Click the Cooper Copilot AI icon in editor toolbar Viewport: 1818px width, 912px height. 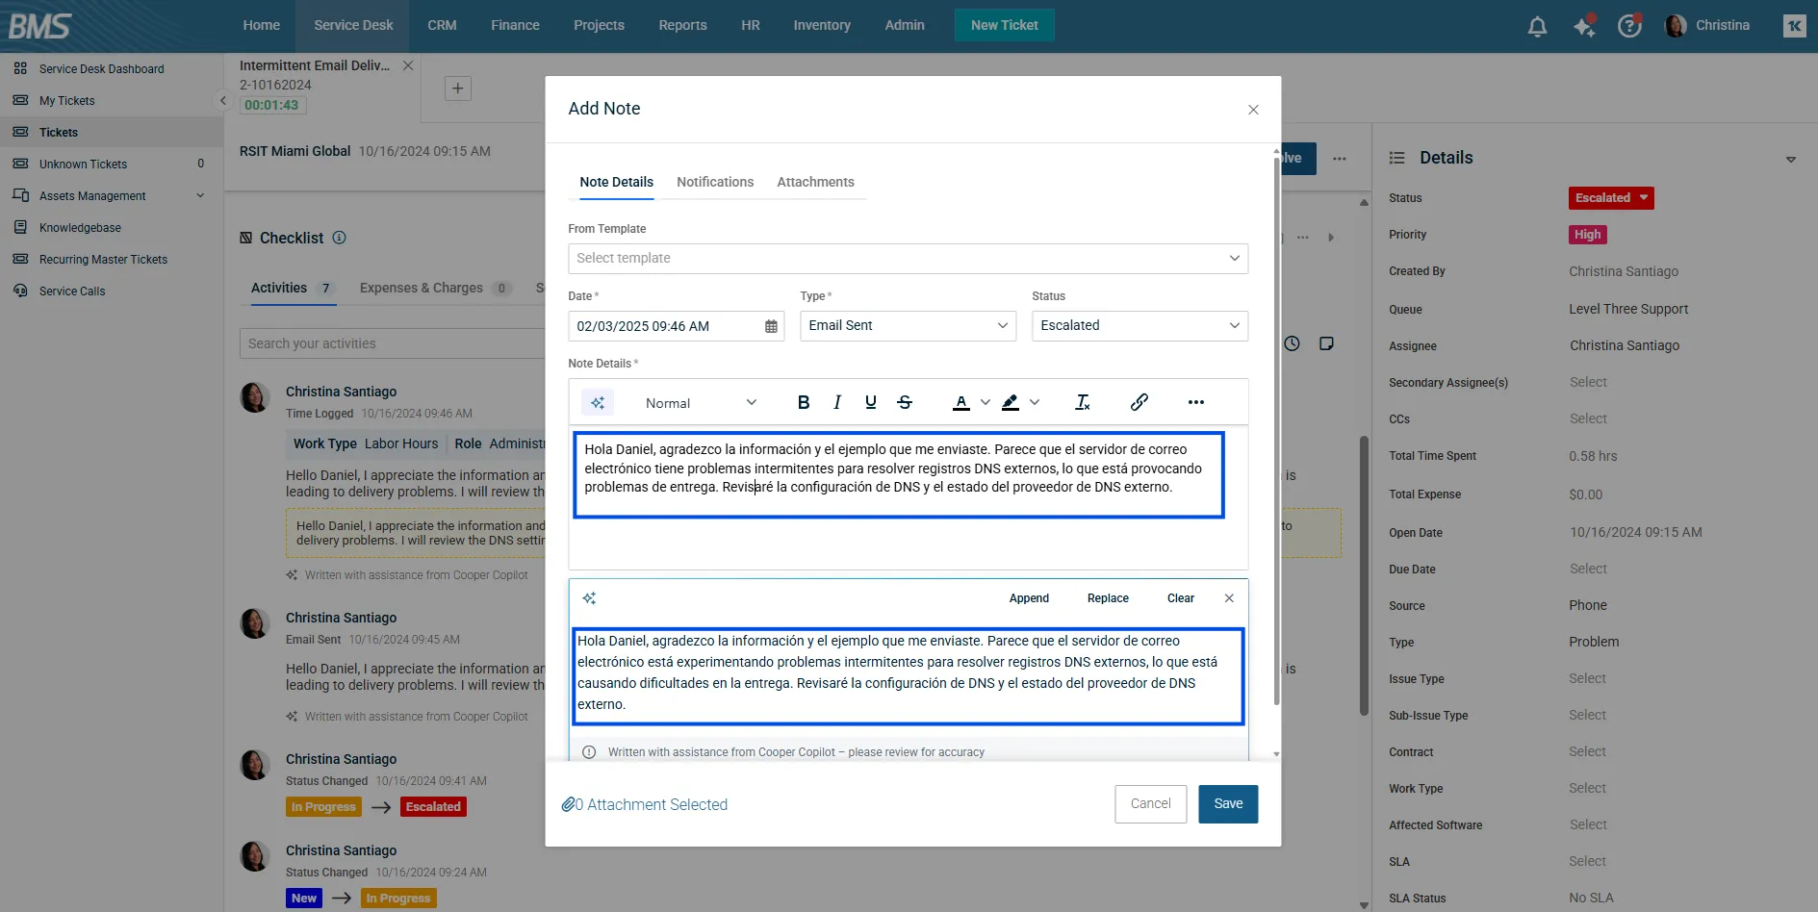pyautogui.click(x=598, y=402)
